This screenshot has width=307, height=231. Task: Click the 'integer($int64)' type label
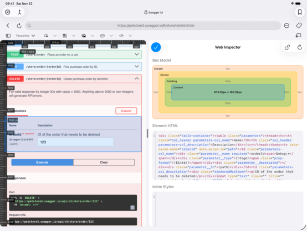(x=21, y=139)
